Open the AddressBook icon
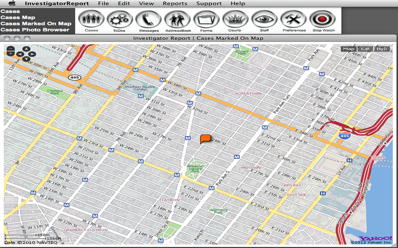 point(178,19)
